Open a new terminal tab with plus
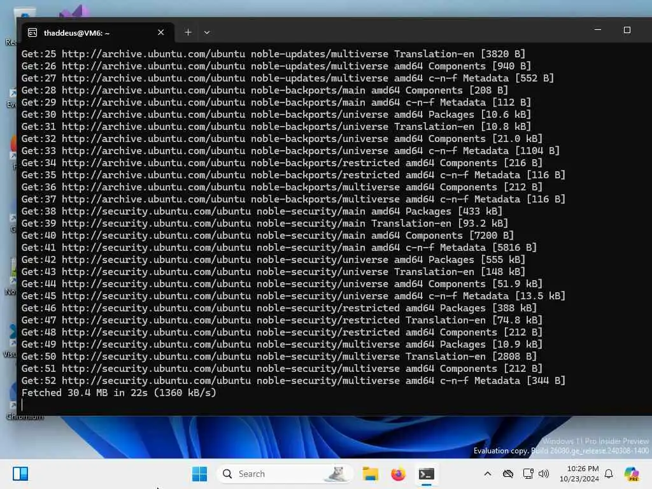 (188, 32)
